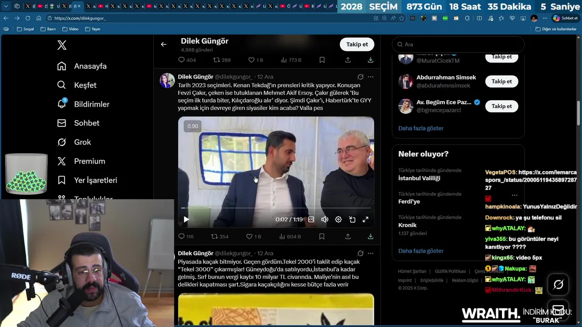This screenshot has width=582, height=327.
Task: Open the İstanbul Valiliği trend
Action: [x=419, y=178]
